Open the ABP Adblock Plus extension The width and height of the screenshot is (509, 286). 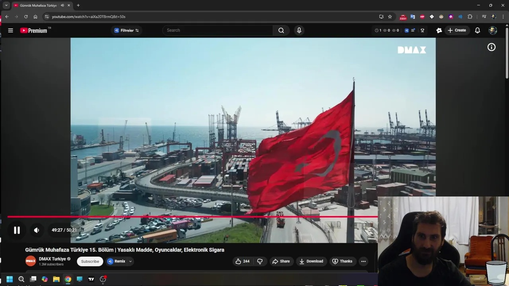[422, 17]
